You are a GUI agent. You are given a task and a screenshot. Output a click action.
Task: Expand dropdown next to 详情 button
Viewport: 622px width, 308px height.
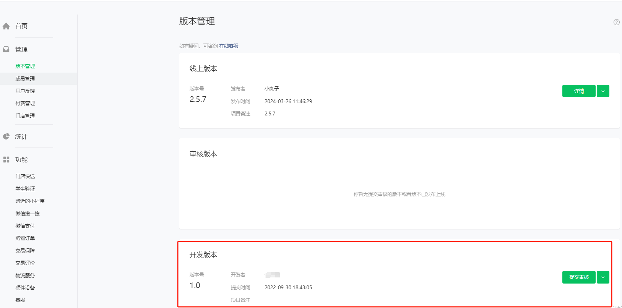603,91
